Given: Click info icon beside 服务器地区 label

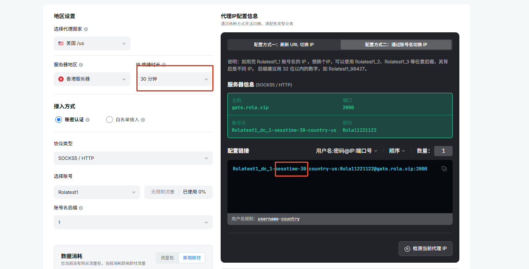Looking at the screenshot, I should pyautogui.click(x=81, y=65).
